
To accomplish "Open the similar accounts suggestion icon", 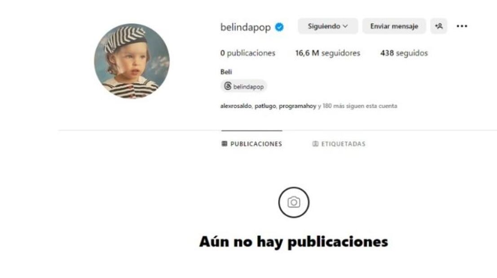I will pyautogui.click(x=439, y=26).
